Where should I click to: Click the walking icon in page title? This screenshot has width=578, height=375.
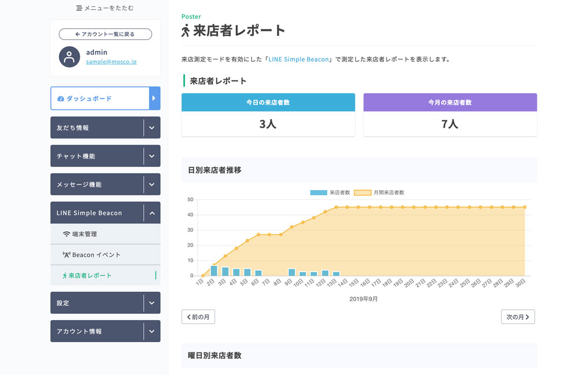point(186,31)
